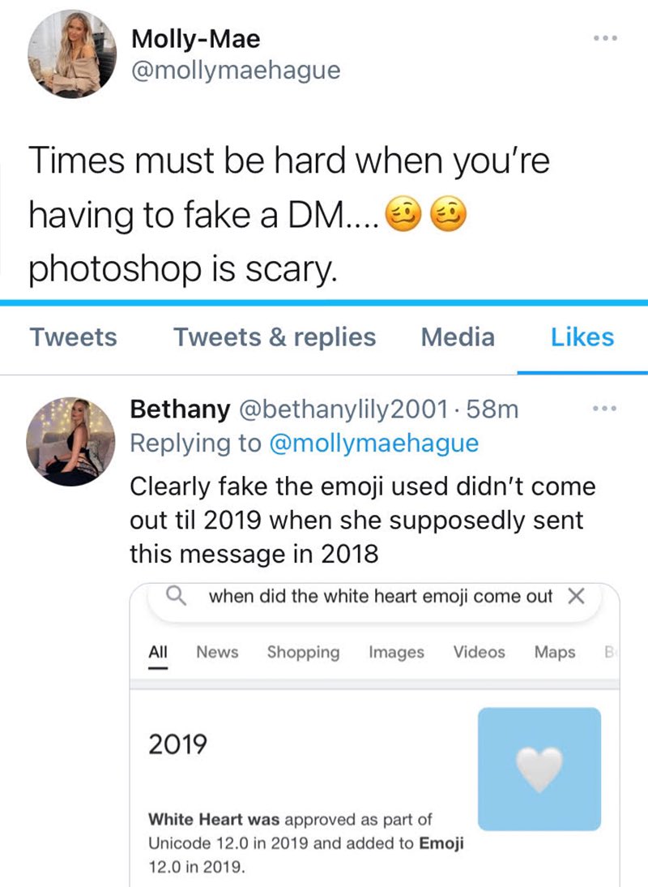Switch to the Media tab

point(458,337)
